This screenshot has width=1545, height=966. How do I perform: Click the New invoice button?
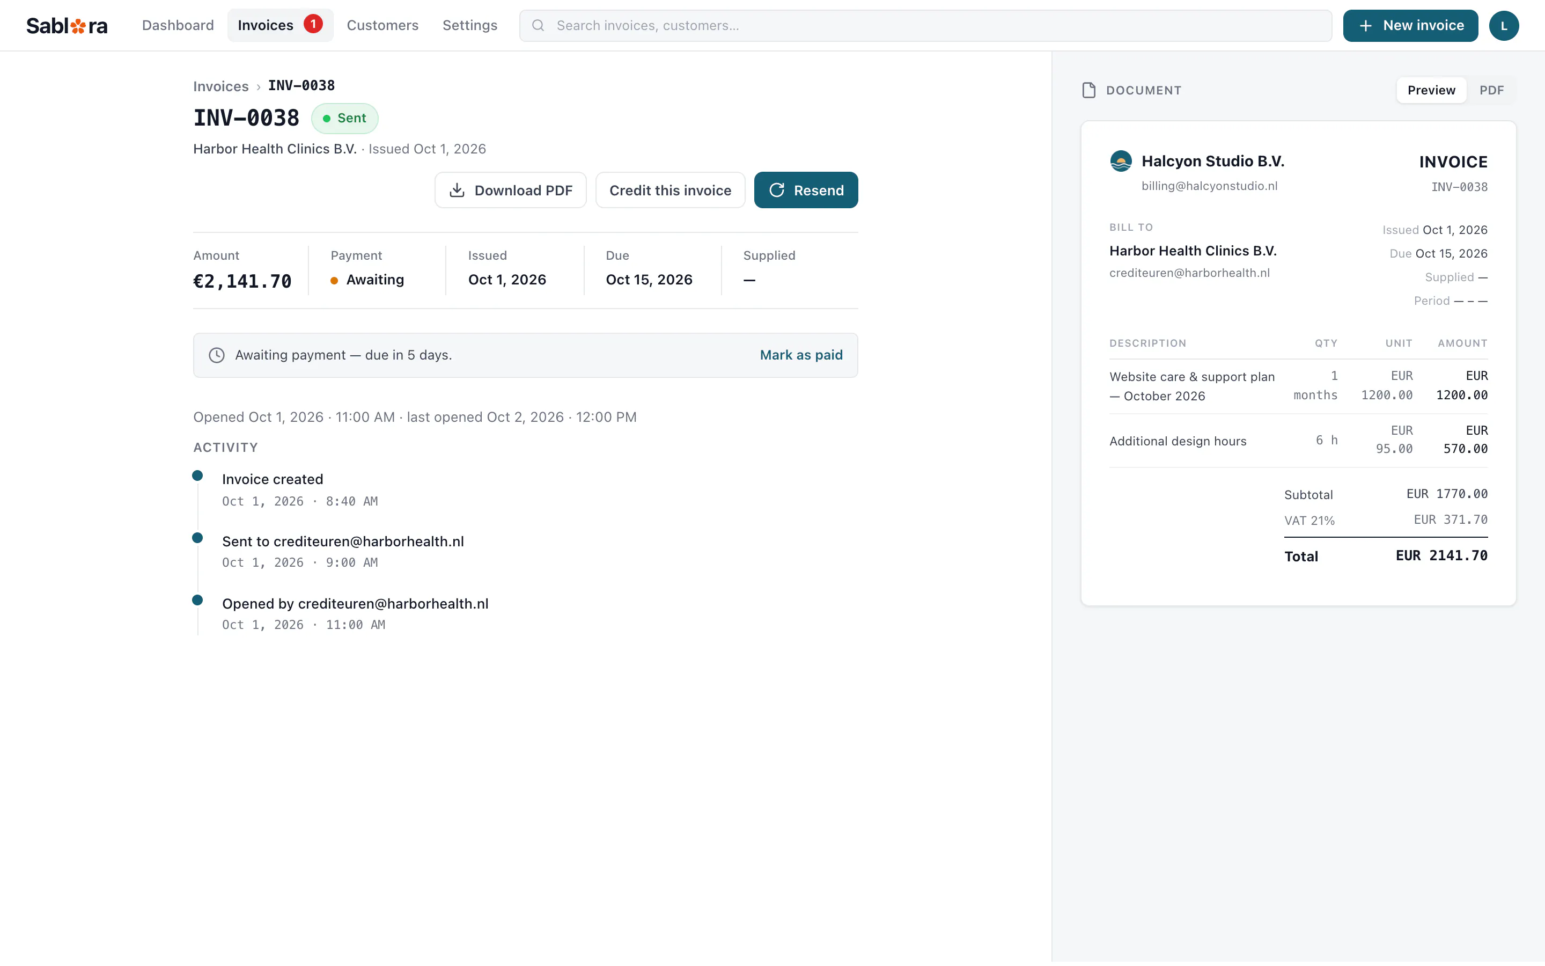tap(1410, 26)
